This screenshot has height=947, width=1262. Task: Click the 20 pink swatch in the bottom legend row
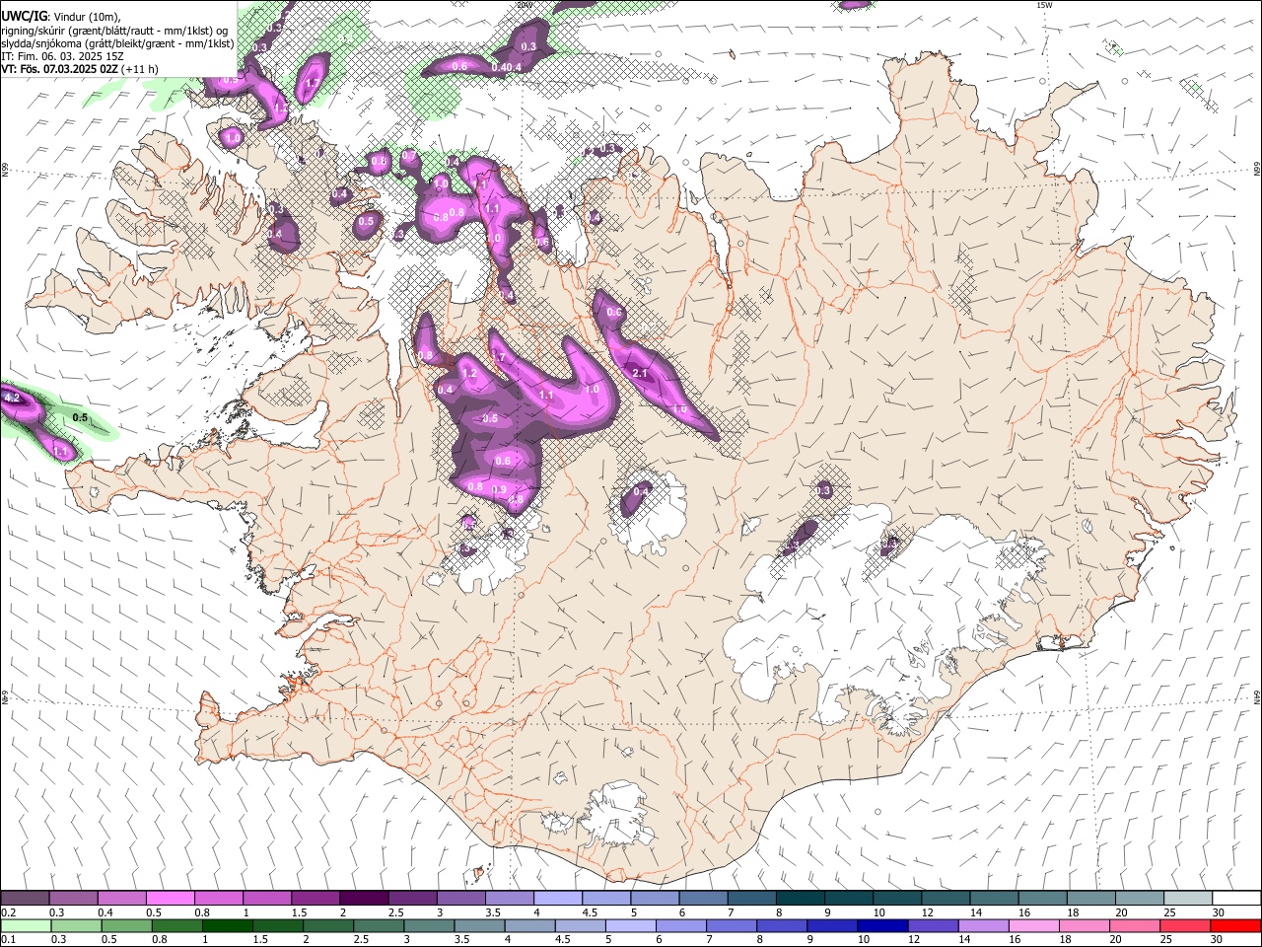click(1134, 925)
